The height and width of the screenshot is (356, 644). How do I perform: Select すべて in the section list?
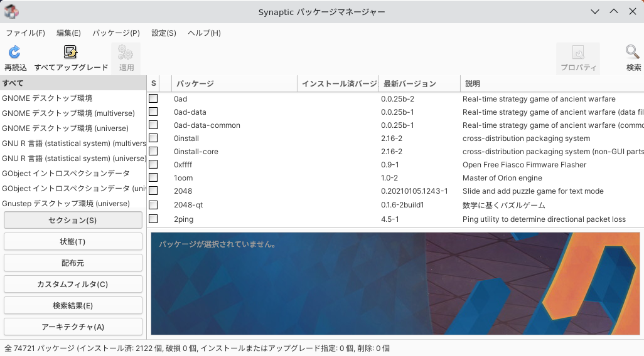[x=73, y=83]
